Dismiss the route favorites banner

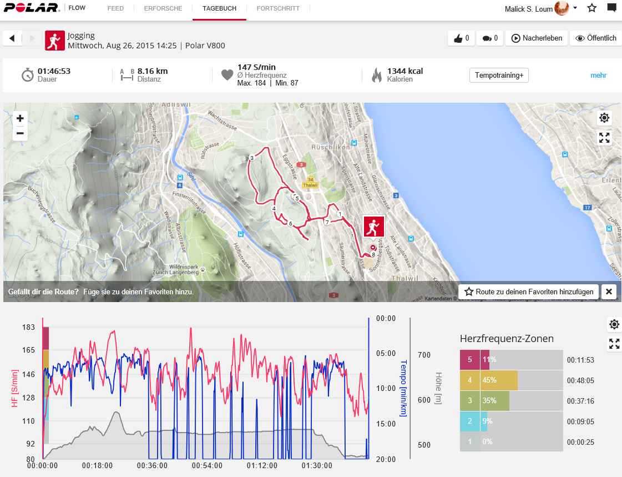point(609,292)
